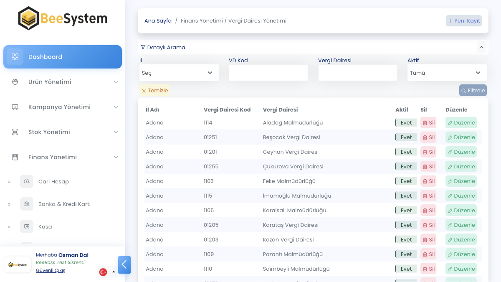The image size is (501, 282).
Task: Toggle the Evet status for Aladağ Malmüdürlüğü
Action: [x=406, y=123]
